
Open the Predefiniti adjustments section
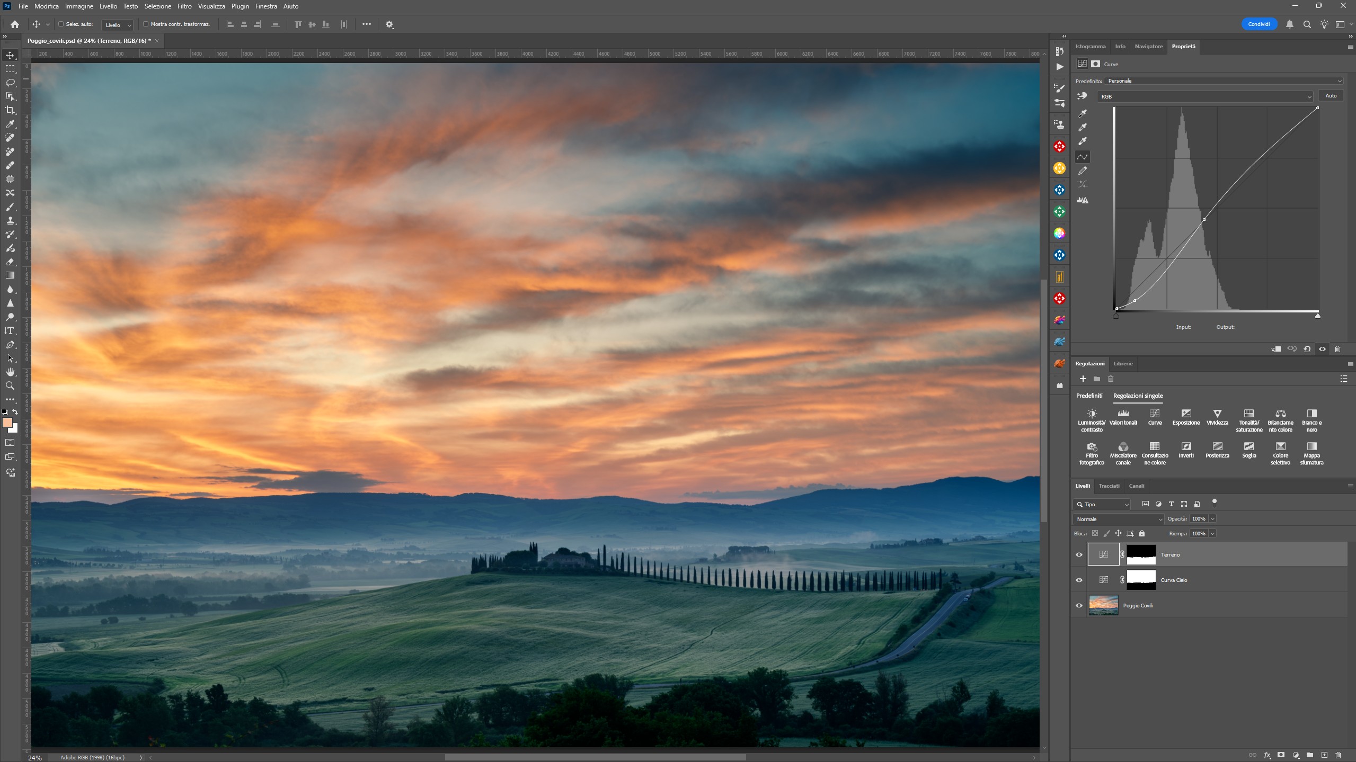pos(1089,396)
